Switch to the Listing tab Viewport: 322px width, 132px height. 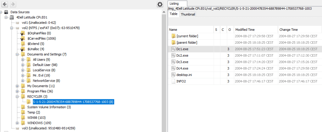(177, 3)
